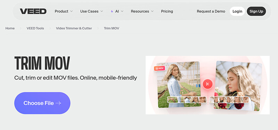Go to Home breadcrumb
This screenshot has width=278, height=130.
click(x=10, y=28)
